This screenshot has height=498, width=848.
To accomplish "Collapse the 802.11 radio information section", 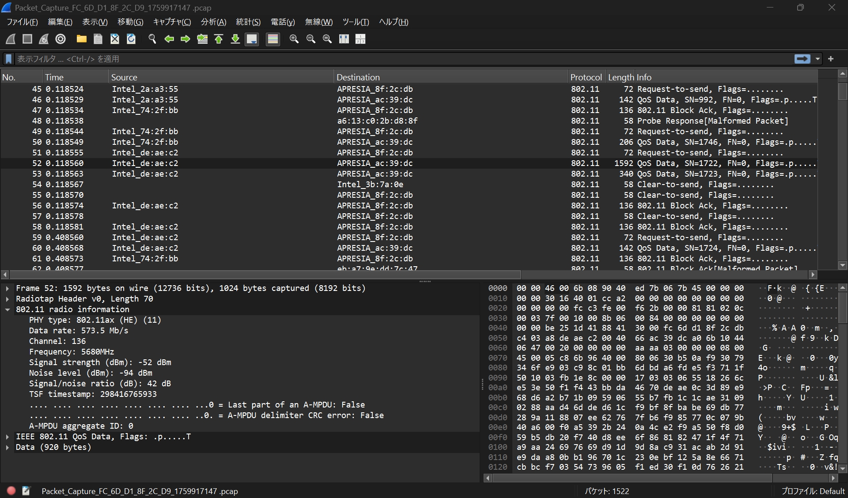I will point(8,309).
